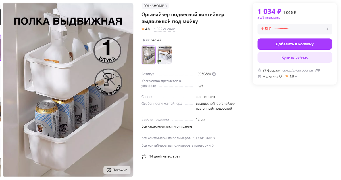This screenshot has height=180, width=341.
Task: Add the item to cart
Action: [295, 44]
